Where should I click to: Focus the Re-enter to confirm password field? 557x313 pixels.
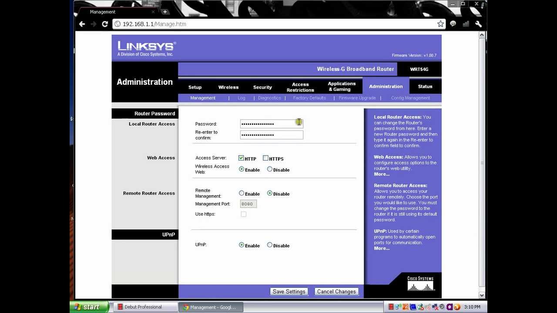coord(272,135)
